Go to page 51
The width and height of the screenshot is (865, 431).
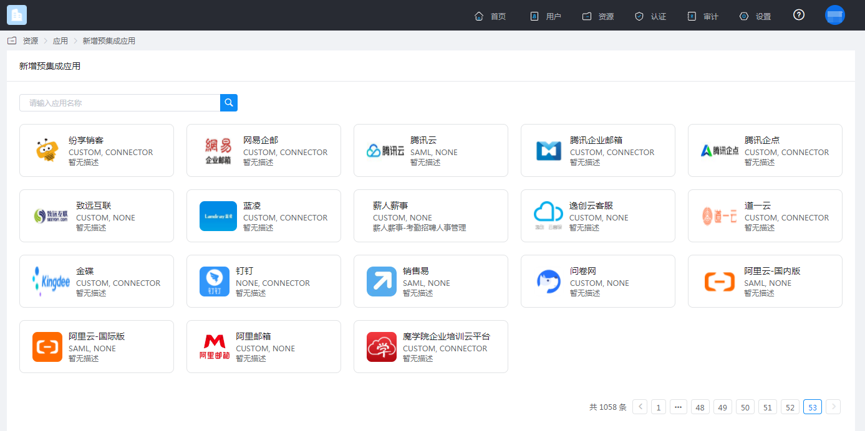tap(768, 407)
